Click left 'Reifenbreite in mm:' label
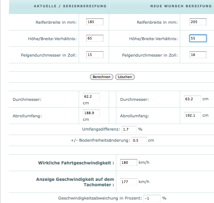 (x=56, y=22)
